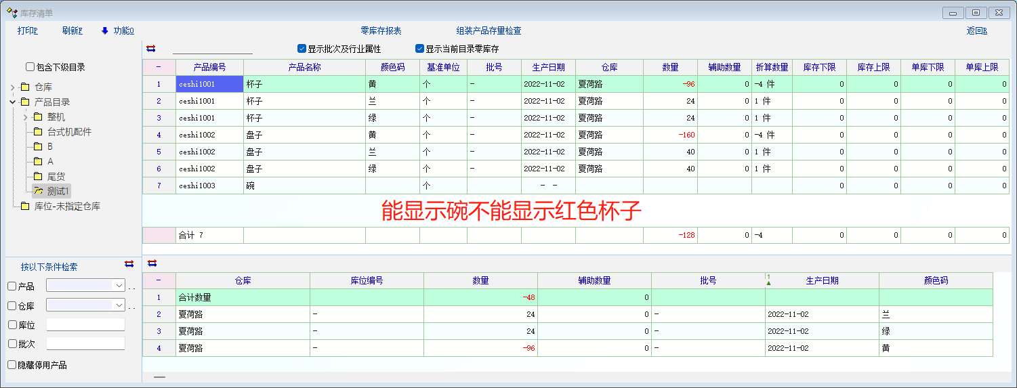Click the blue down-arrow icon beside 功能
The image size is (1017, 388).
click(x=105, y=30)
